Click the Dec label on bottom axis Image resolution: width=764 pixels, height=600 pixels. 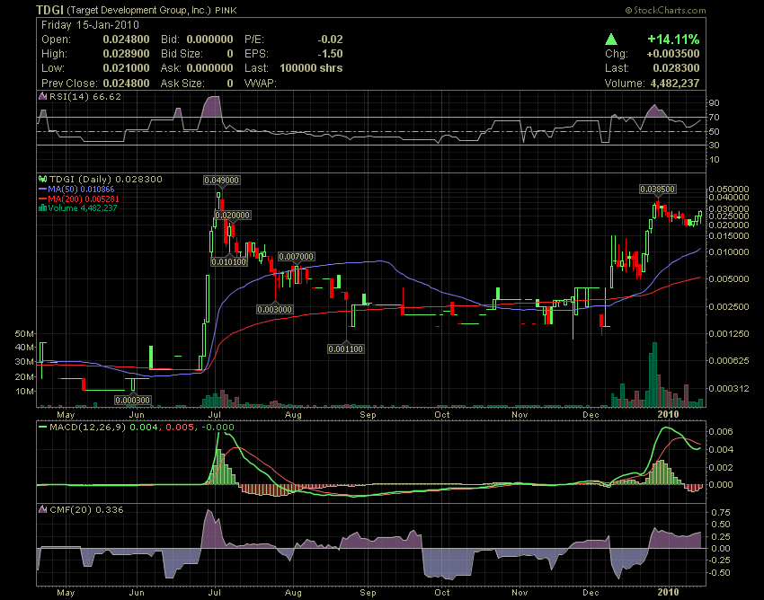click(x=591, y=592)
